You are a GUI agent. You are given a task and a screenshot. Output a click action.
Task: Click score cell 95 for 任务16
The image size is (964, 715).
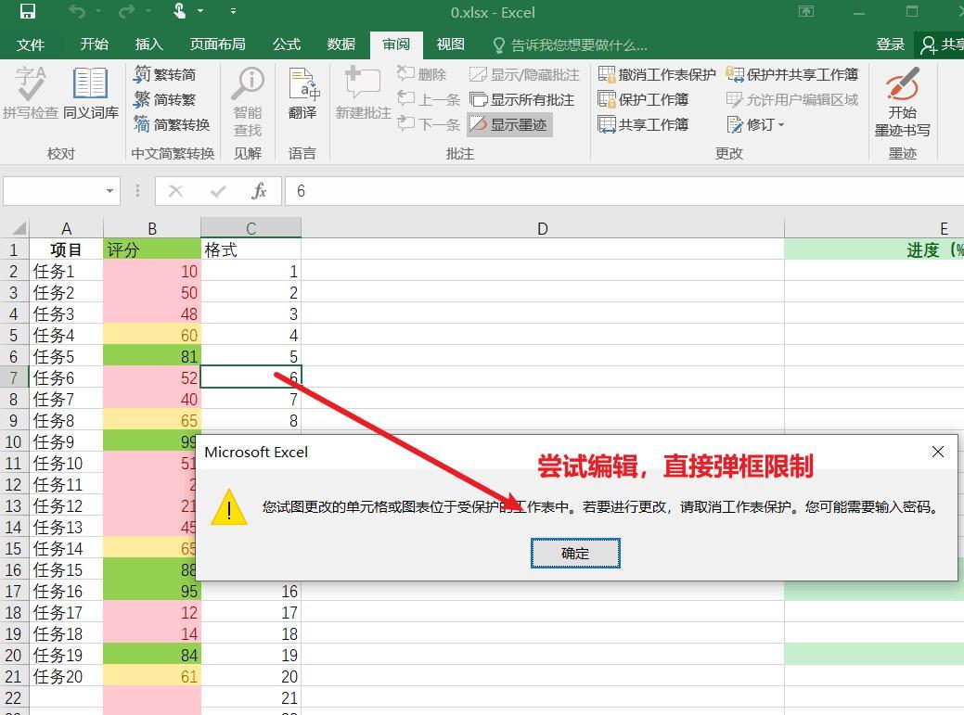pos(152,591)
